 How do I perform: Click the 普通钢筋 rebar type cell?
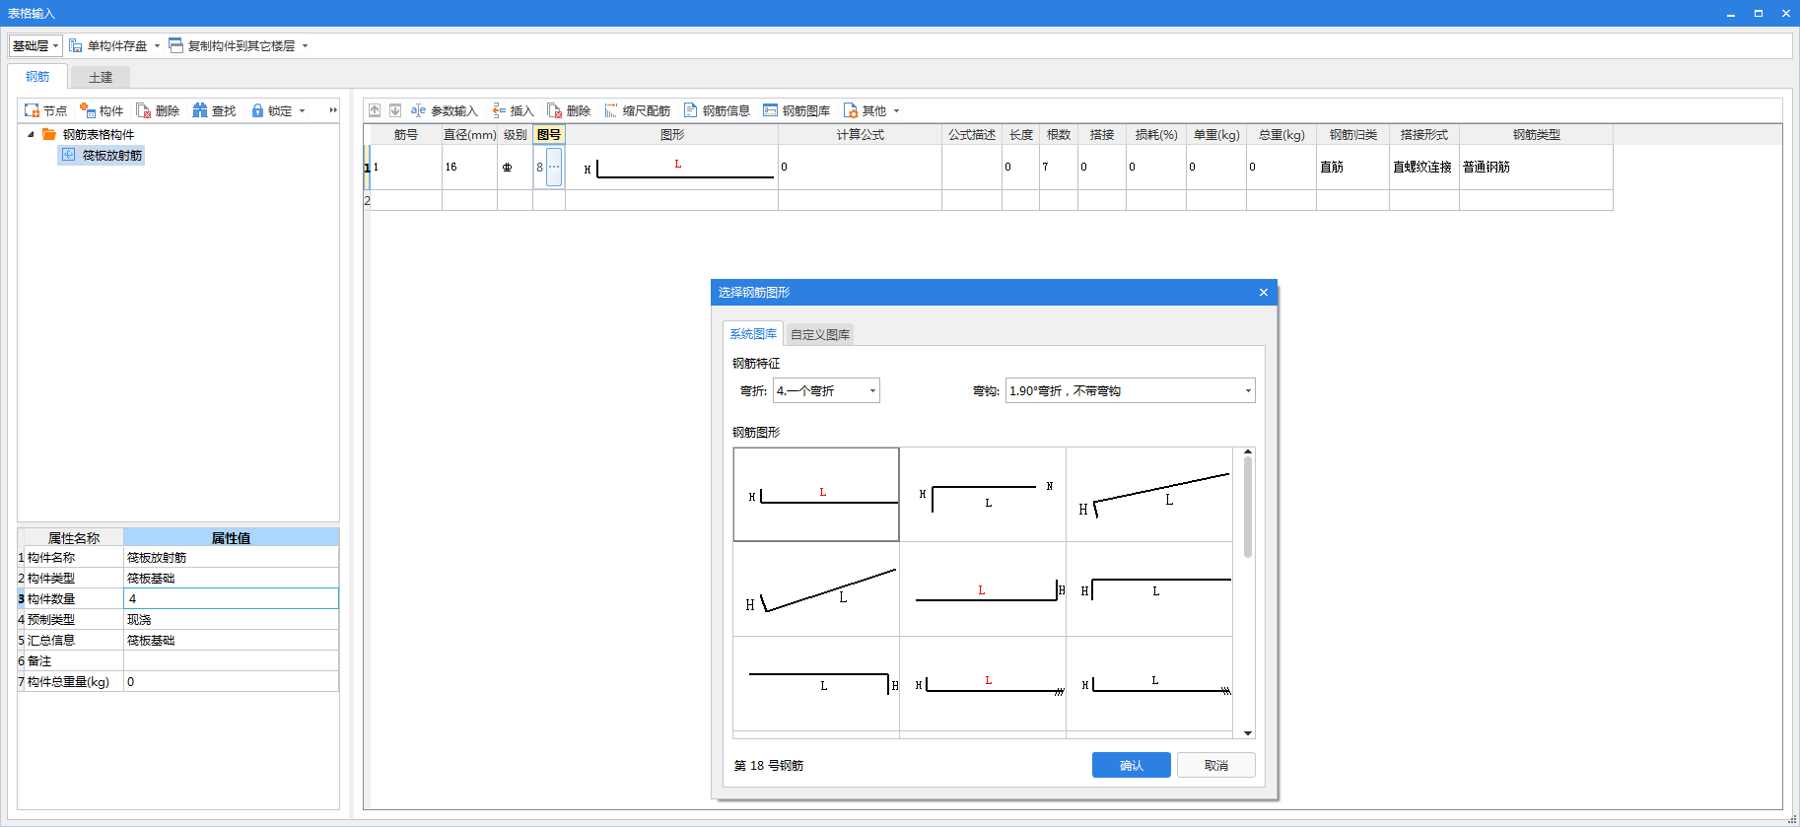pos(1536,167)
